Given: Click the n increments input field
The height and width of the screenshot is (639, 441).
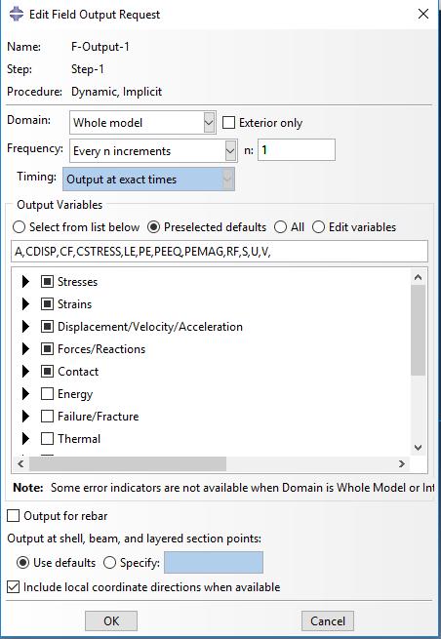Looking at the screenshot, I should (x=297, y=150).
